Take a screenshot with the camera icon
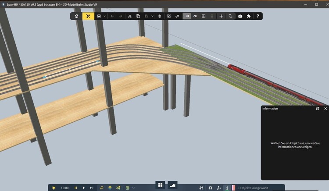329x191 pixels. pyautogui.click(x=240, y=16)
